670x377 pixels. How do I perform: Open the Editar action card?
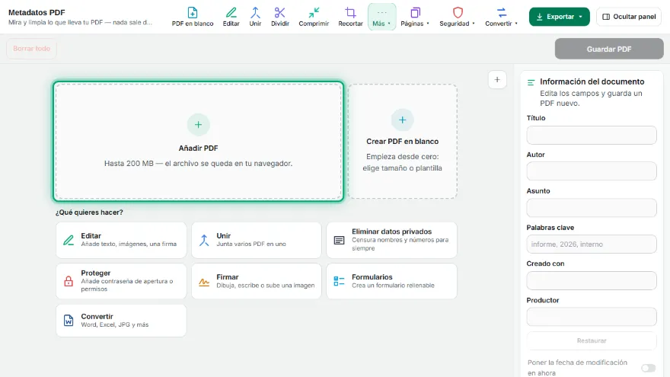click(121, 240)
